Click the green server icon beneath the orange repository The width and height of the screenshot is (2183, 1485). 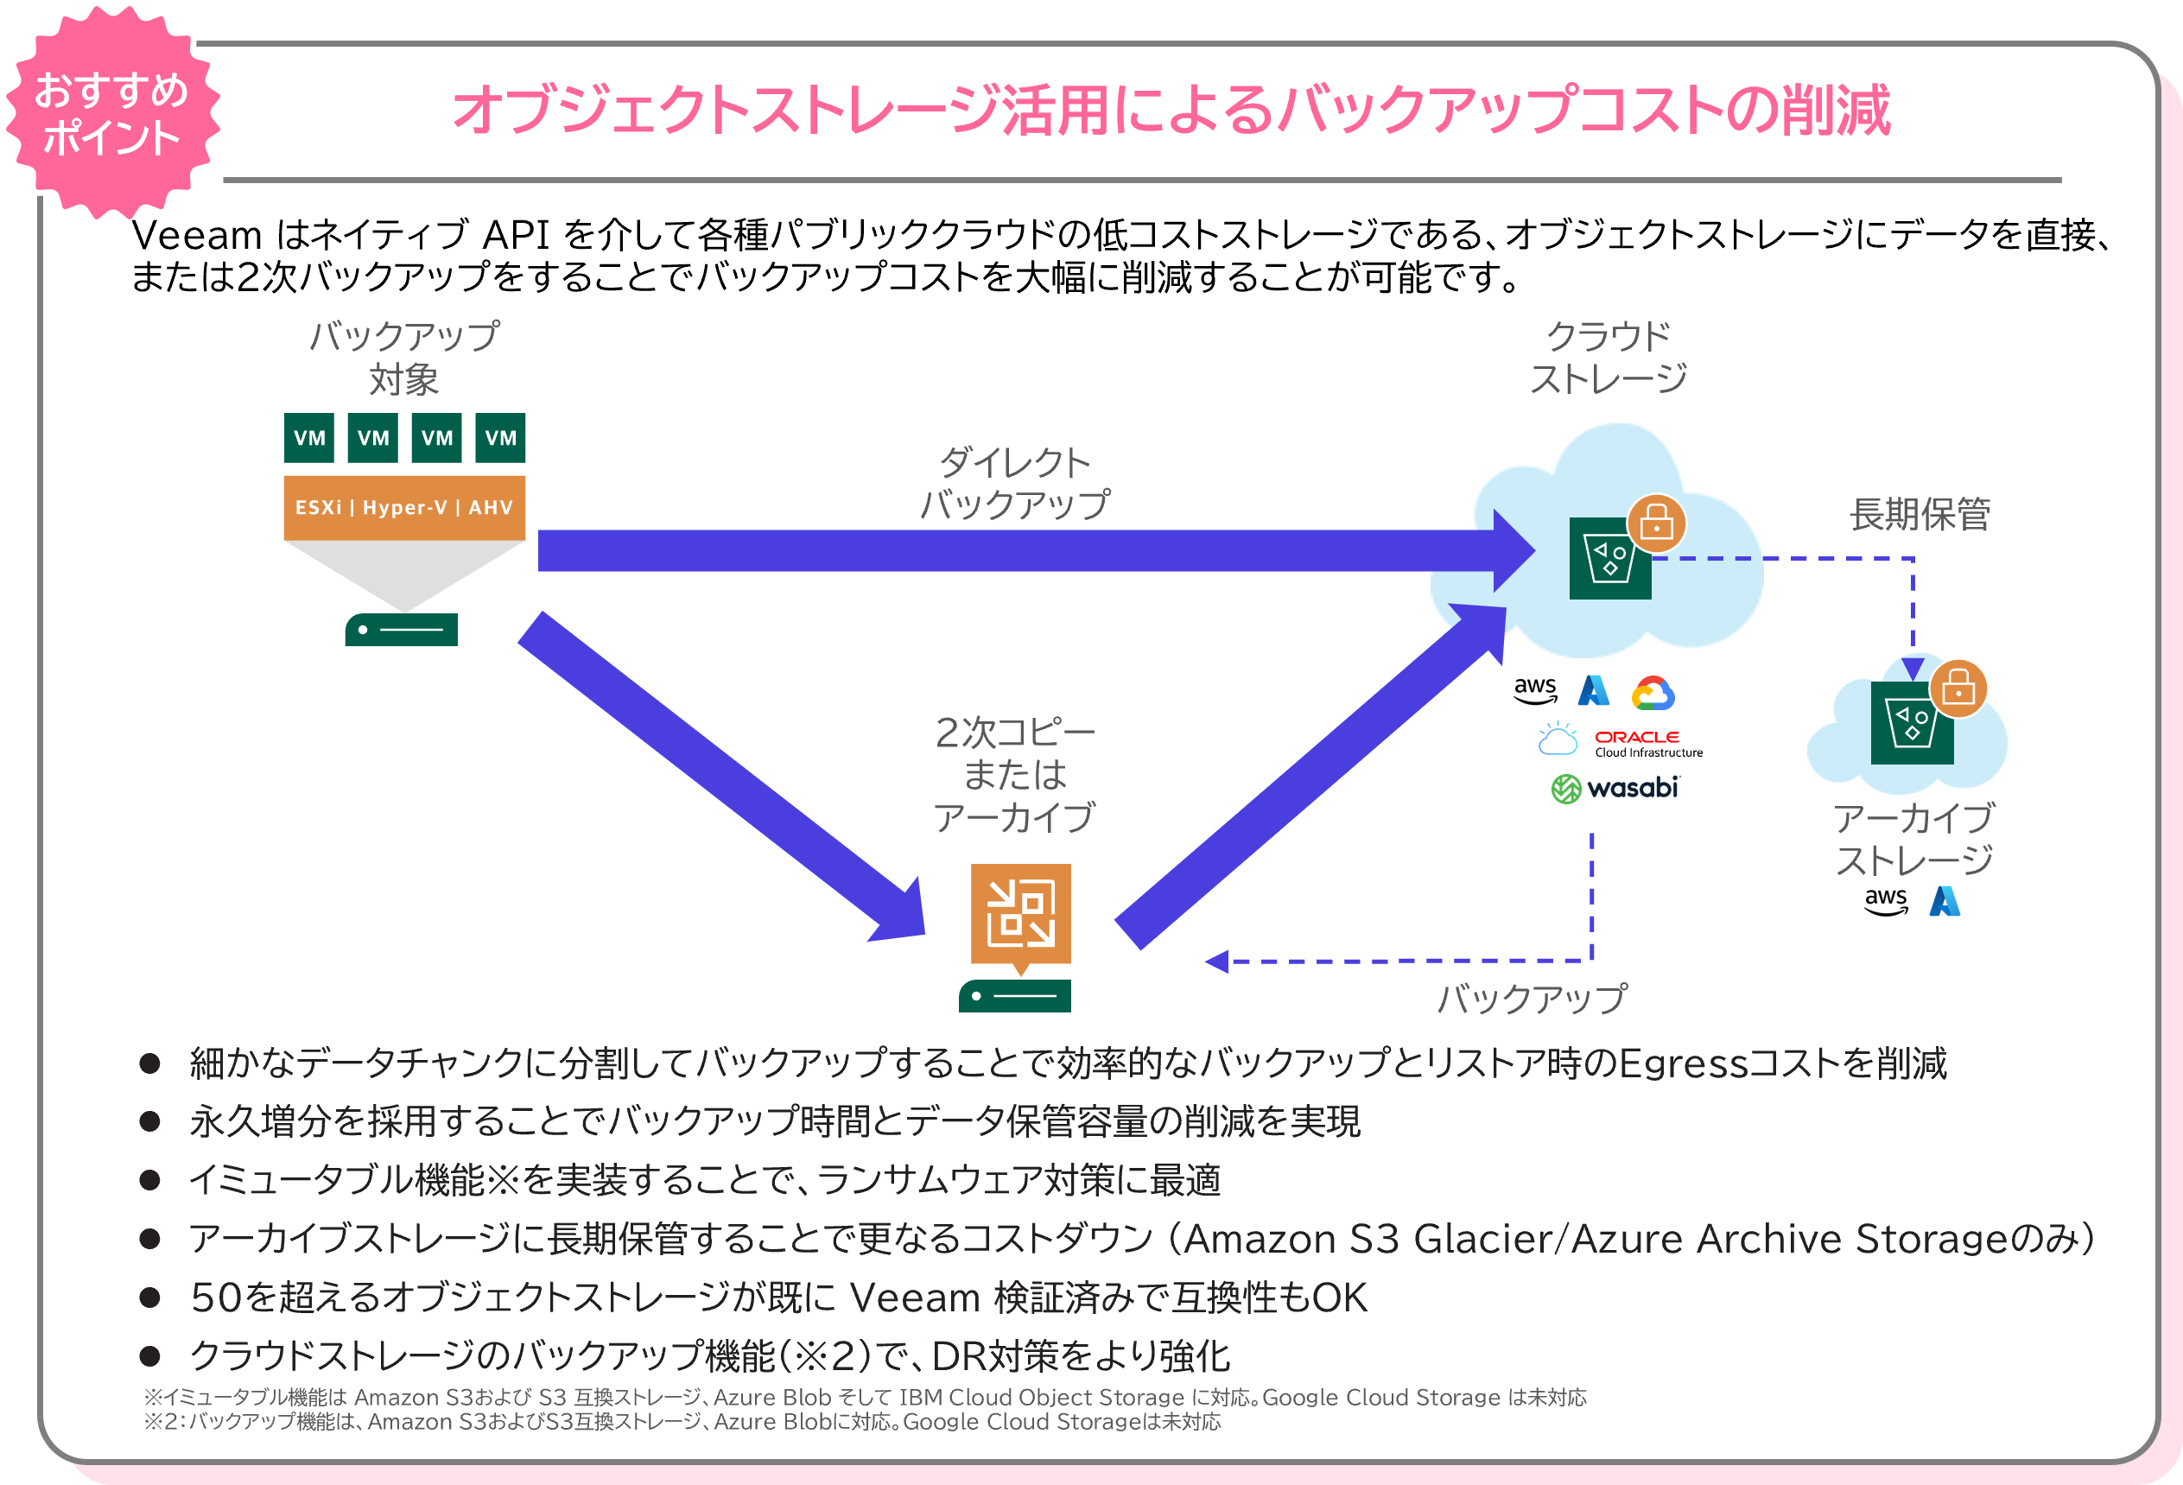point(1014,996)
